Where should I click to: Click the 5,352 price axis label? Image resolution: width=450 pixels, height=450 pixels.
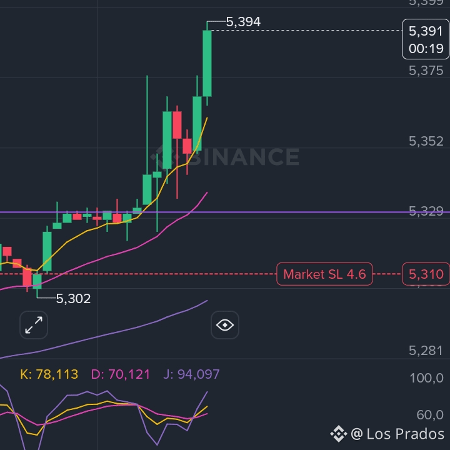(x=426, y=141)
